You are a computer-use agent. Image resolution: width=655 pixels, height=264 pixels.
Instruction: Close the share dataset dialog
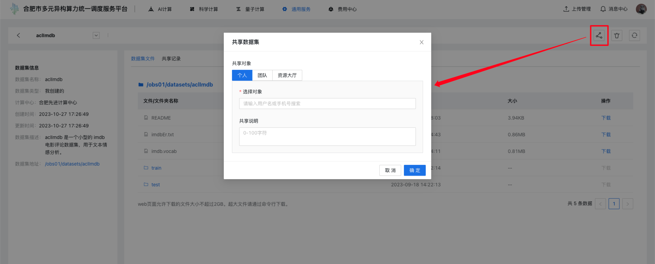coord(421,42)
